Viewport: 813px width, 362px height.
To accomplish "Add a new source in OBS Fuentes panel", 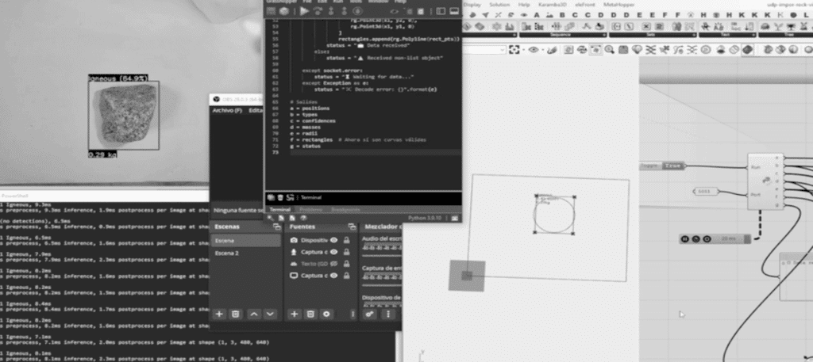I will tap(294, 314).
